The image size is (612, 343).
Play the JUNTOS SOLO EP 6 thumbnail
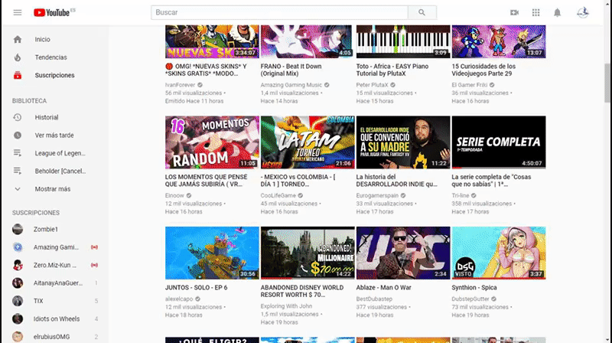pos(212,253)
